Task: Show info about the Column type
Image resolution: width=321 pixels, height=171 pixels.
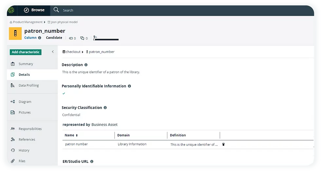Action: click(40, 38)
